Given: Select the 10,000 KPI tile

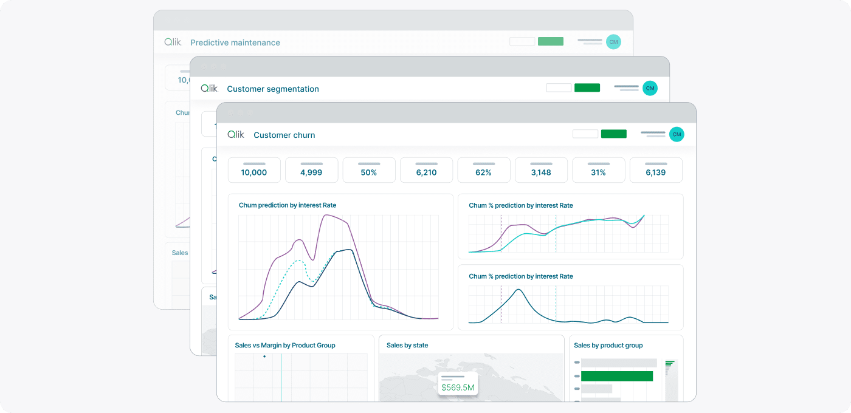Looking at the screenshot, I should tap(254, 171).
